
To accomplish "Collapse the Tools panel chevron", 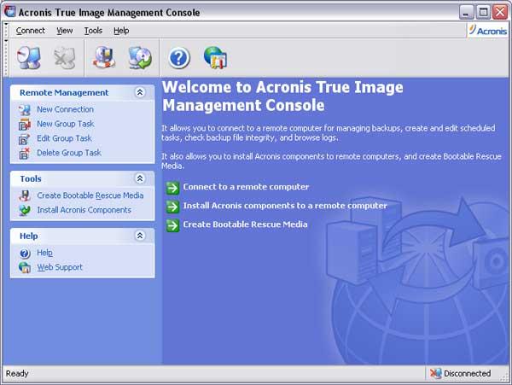I will coord(140,178).
